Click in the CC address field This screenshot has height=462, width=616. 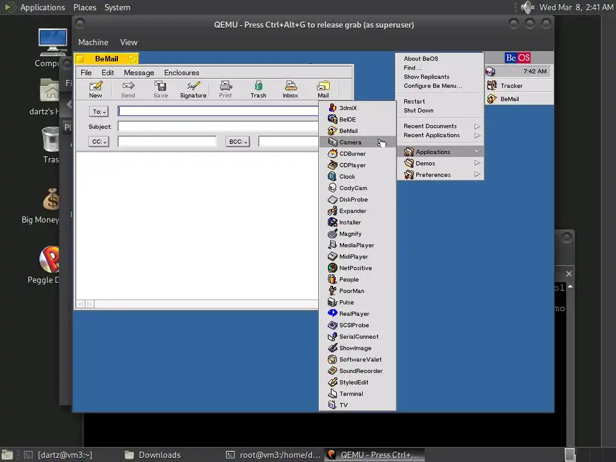pyautogui.click(x=167, y=141)
